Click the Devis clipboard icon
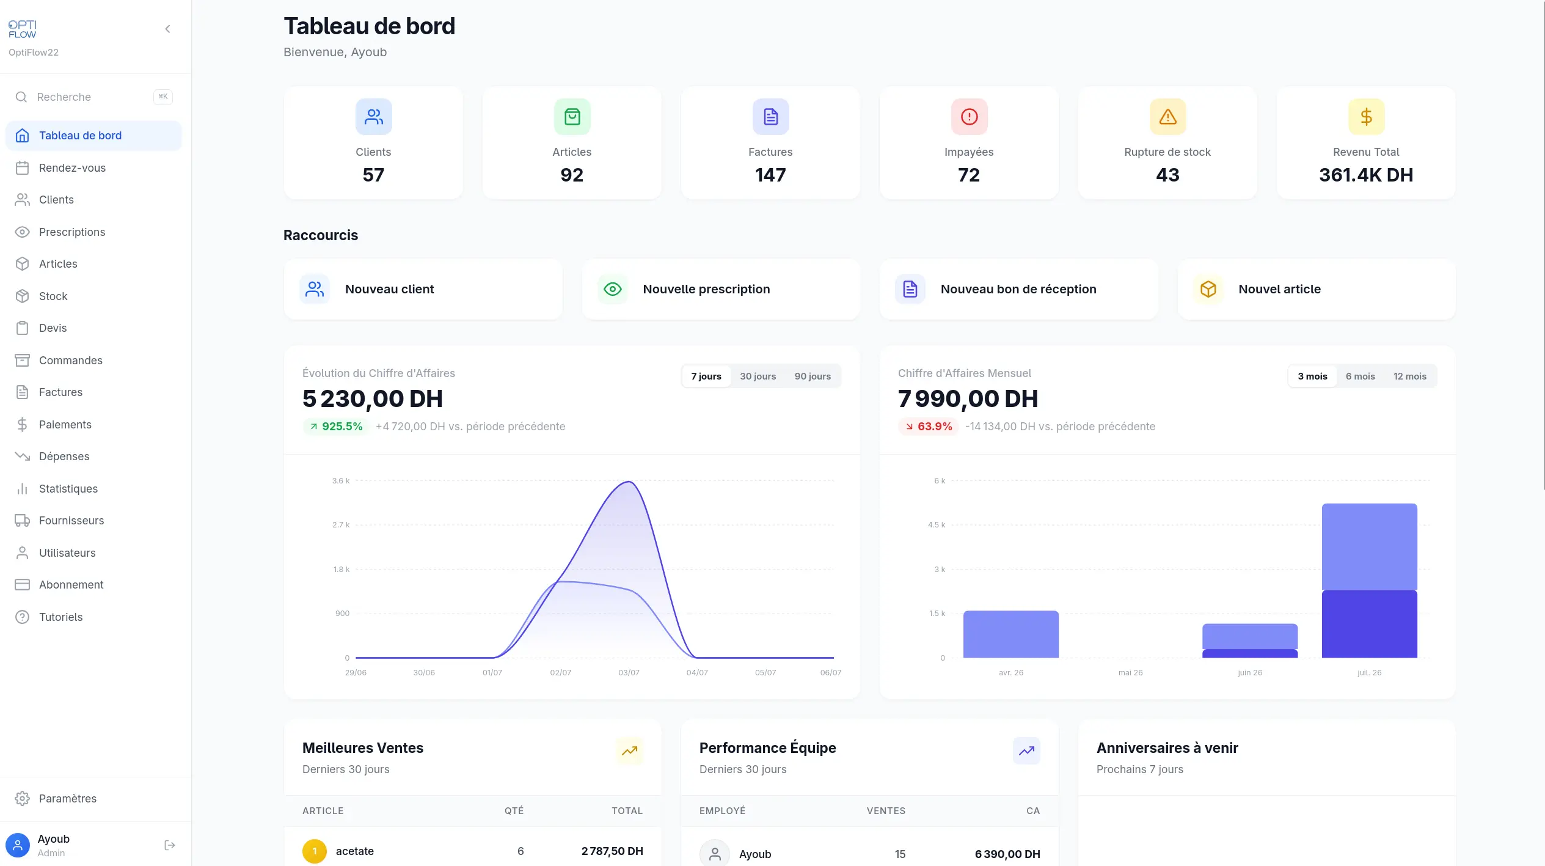1545x866 pixels. tap(22, 328)
